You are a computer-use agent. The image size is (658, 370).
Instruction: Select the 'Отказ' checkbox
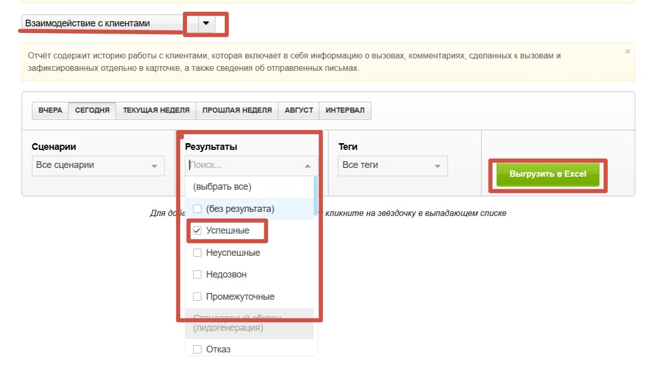pos(197,349)
